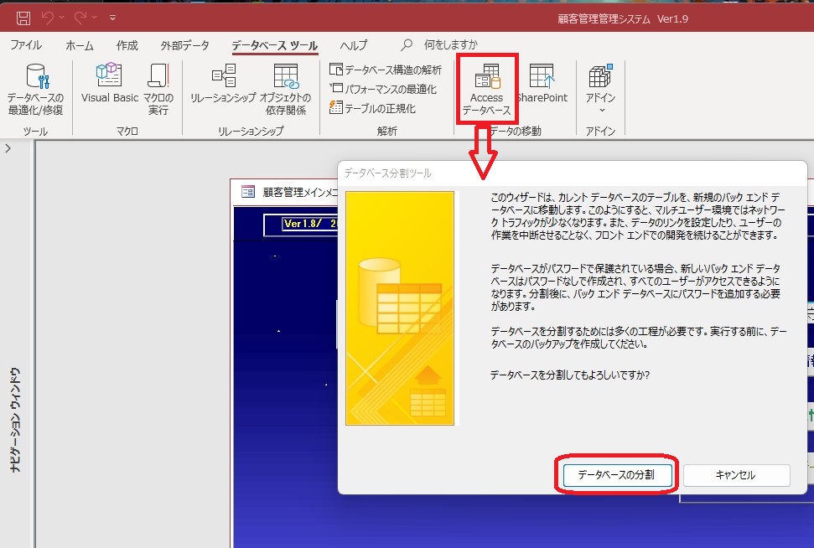Click the 顧客管理メインメニュー form title text
The height and width of the screenshot is (548, 814).
click(x=300, y=192)
